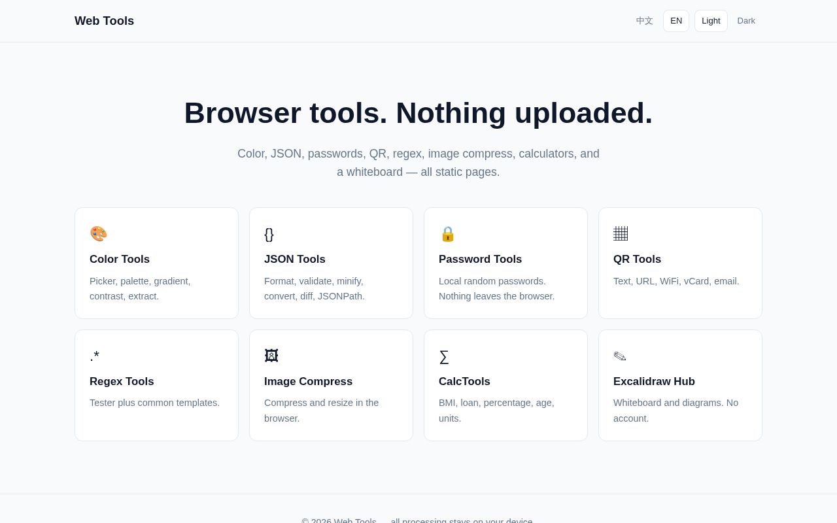Navigate to the QR Tools title
837x523 pixels.
(x=637, y=260)
